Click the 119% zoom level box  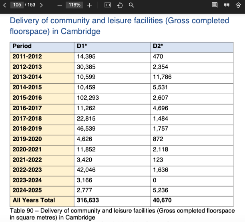74,5
